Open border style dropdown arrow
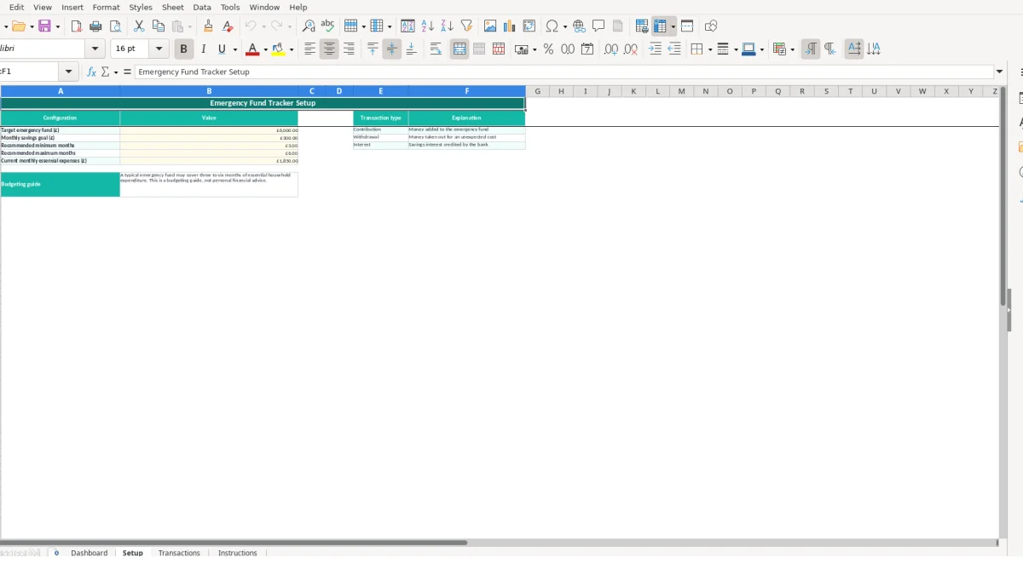Screen dimensions: 1023x575 click(x=735, y=49)
